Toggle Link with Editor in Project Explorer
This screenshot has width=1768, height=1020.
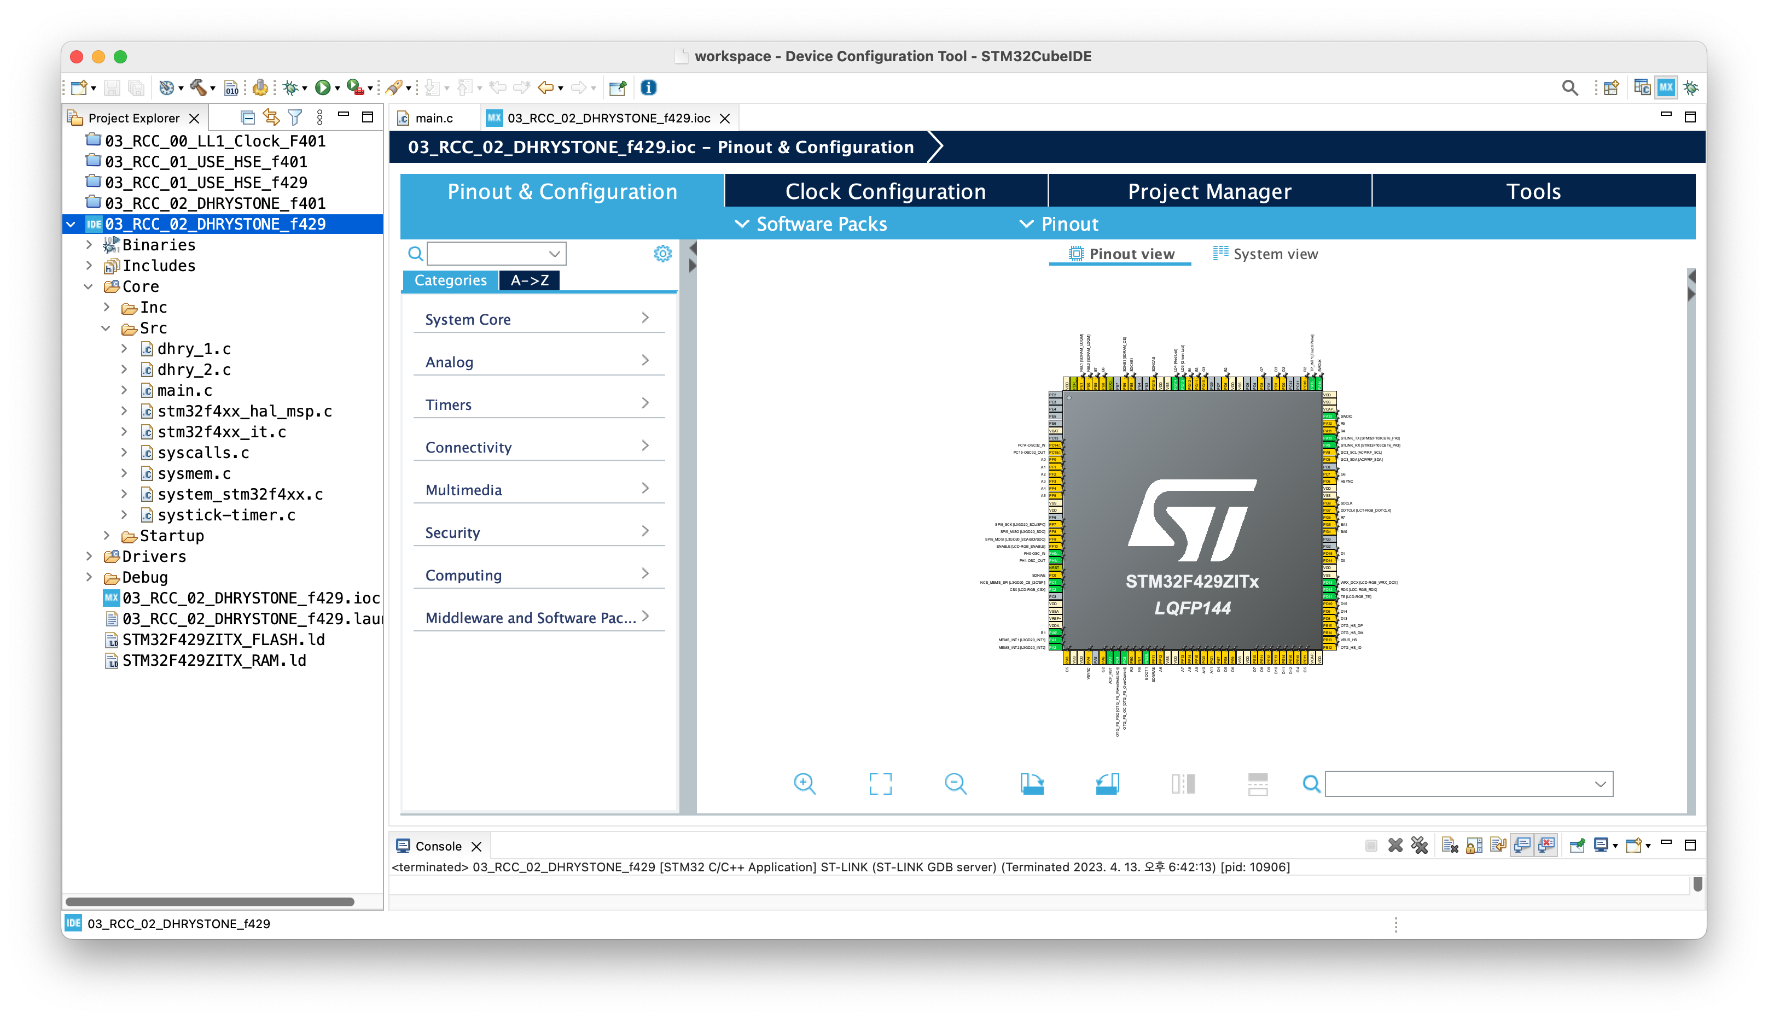pyautogui.click(x=271, y=117)
